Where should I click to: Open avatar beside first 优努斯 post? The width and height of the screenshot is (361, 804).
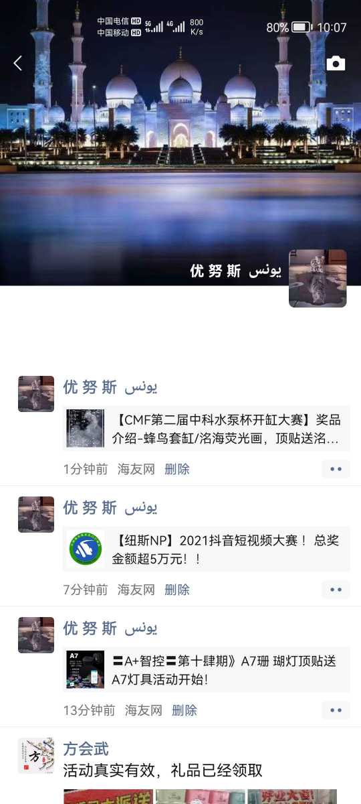[x=36, y=394]
